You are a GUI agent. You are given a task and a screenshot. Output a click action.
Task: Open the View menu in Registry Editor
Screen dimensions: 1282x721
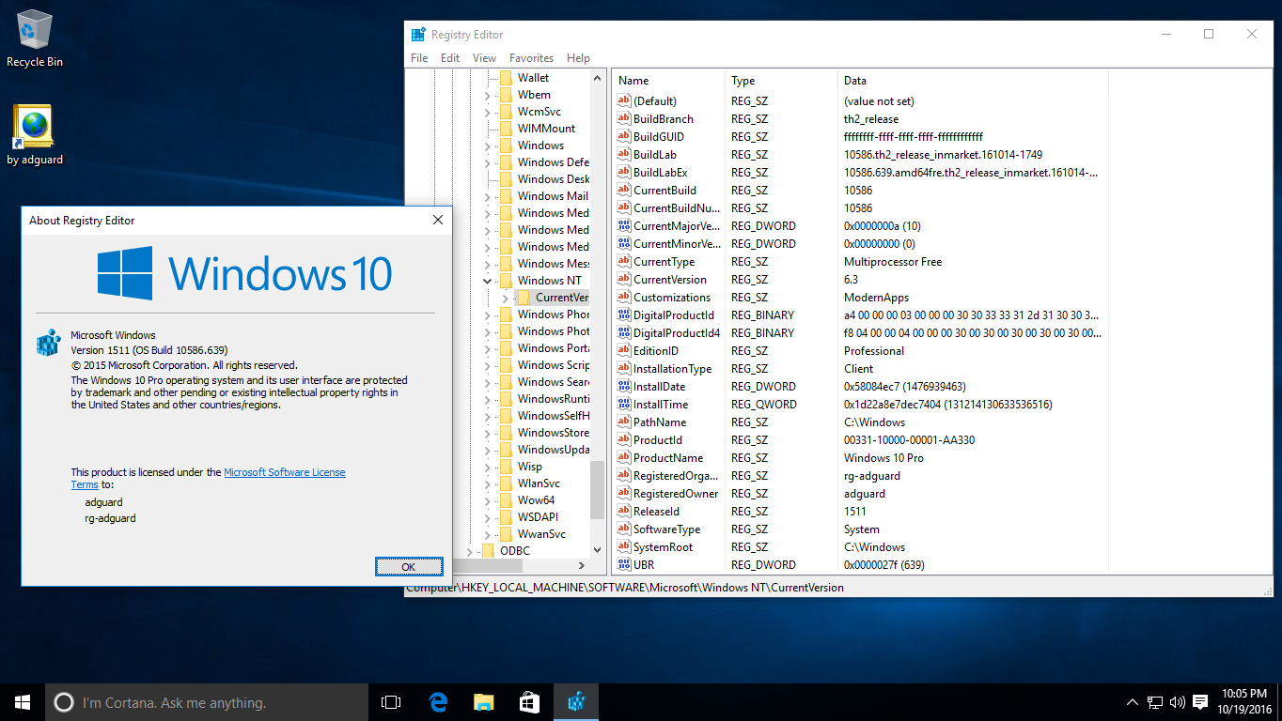click(x=484, y=58)
